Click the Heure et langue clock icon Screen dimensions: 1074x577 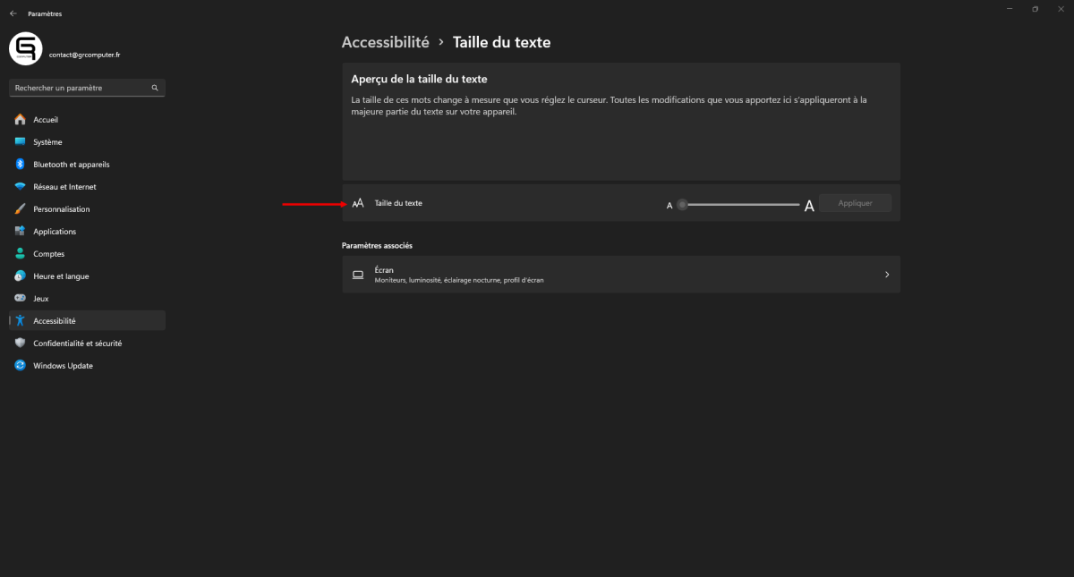point(20,276)
